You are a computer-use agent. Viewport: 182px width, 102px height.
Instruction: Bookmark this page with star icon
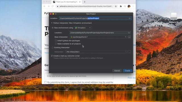tap(116, 6)
